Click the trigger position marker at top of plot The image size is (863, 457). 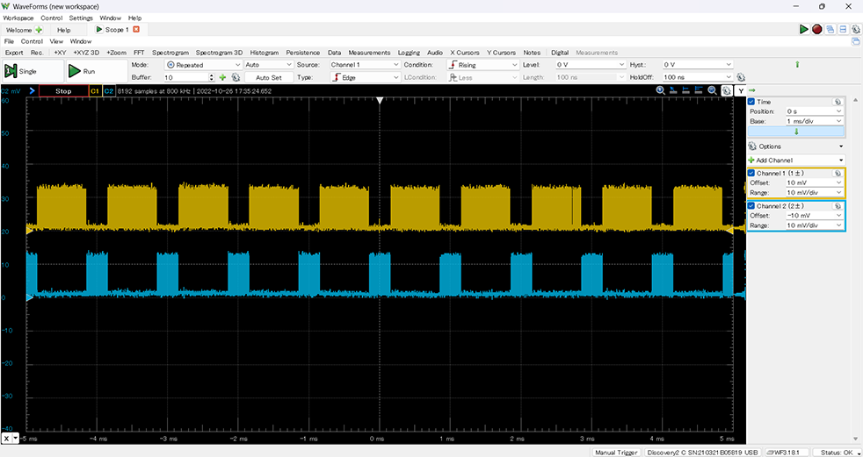click(380, 101)
